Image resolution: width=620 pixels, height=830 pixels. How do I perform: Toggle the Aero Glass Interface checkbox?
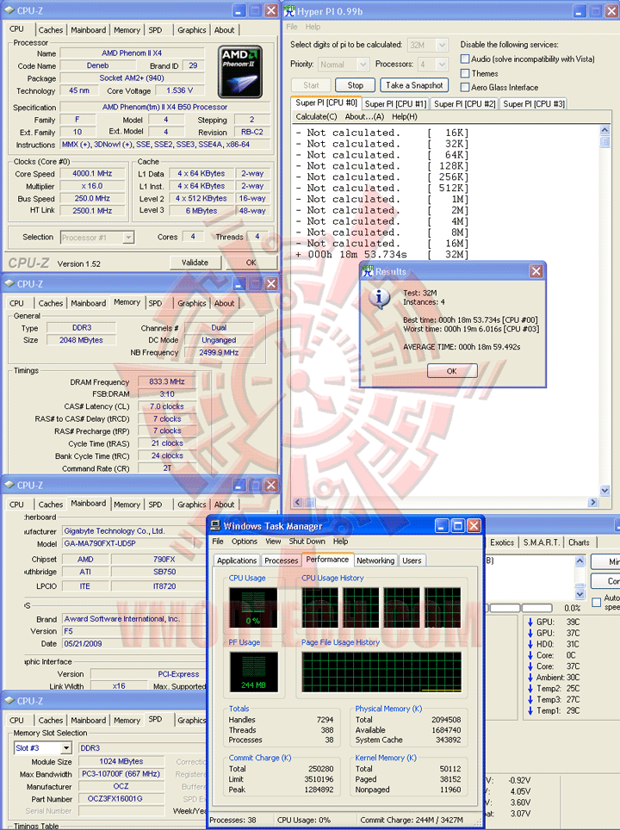[465, 87]
